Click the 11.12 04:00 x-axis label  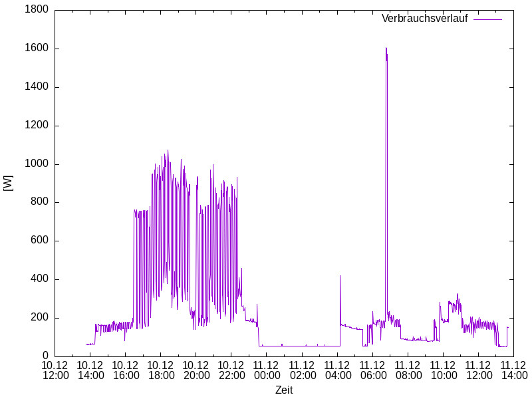tap(337, 370)
